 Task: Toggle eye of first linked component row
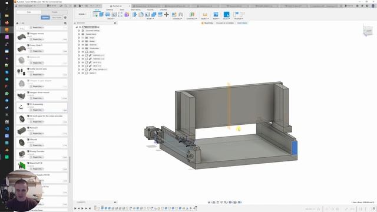coord(82,55)
